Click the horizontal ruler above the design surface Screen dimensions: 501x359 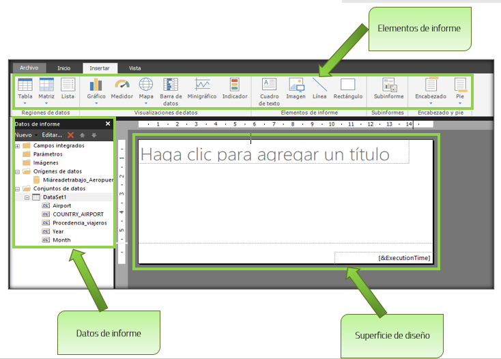pos(285,124)
